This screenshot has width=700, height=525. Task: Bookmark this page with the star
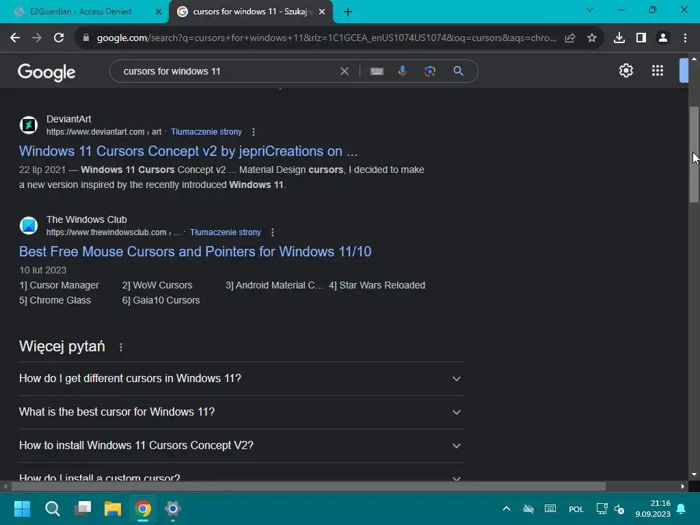[x=591, y=38]
